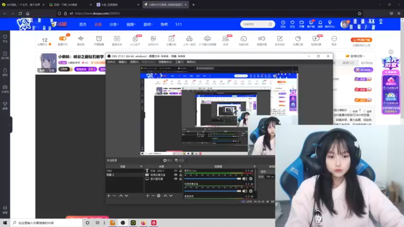The height and width of the screenshot is (227, 404).
Task: Click the orange PC客户端 button
Action: 361,40
